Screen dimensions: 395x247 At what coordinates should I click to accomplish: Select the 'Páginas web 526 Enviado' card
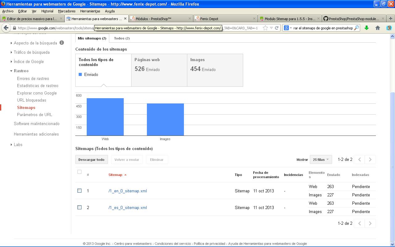pos(159,70)
